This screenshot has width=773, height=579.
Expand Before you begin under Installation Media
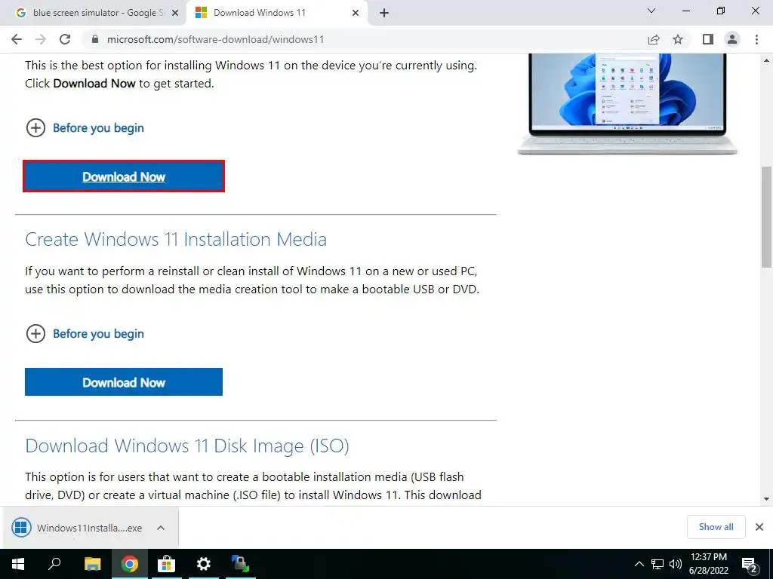85,334
